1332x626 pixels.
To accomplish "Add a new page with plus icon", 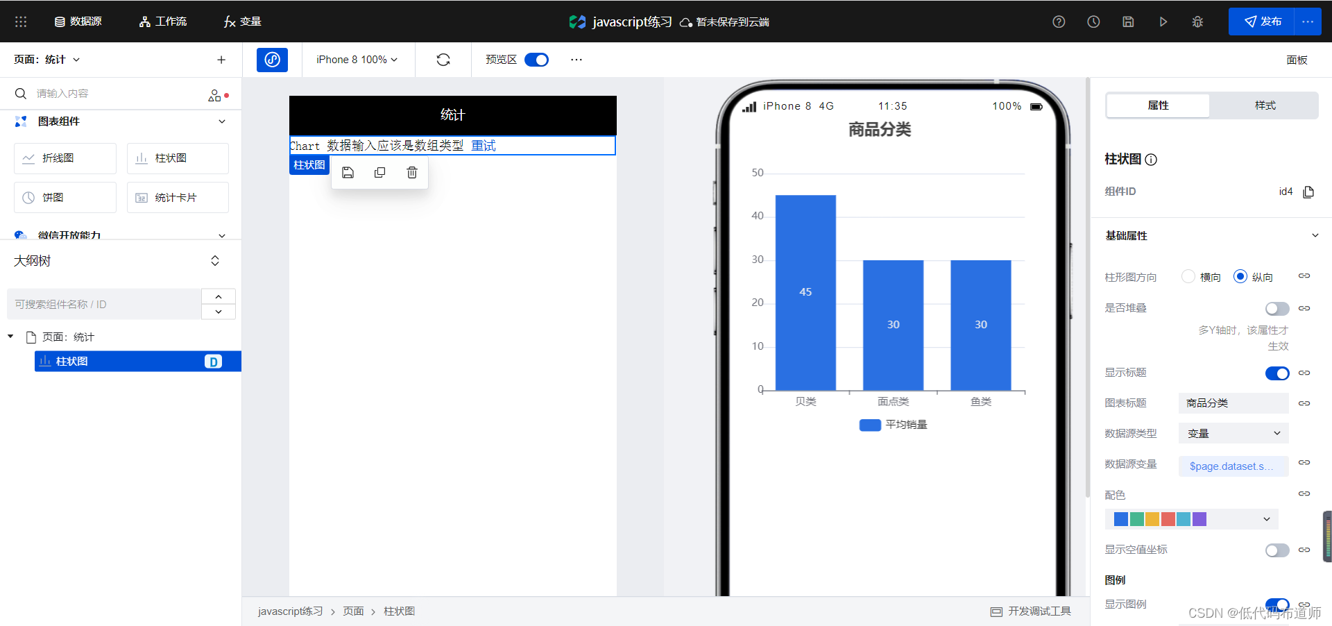I will click(x=221, y=60).
